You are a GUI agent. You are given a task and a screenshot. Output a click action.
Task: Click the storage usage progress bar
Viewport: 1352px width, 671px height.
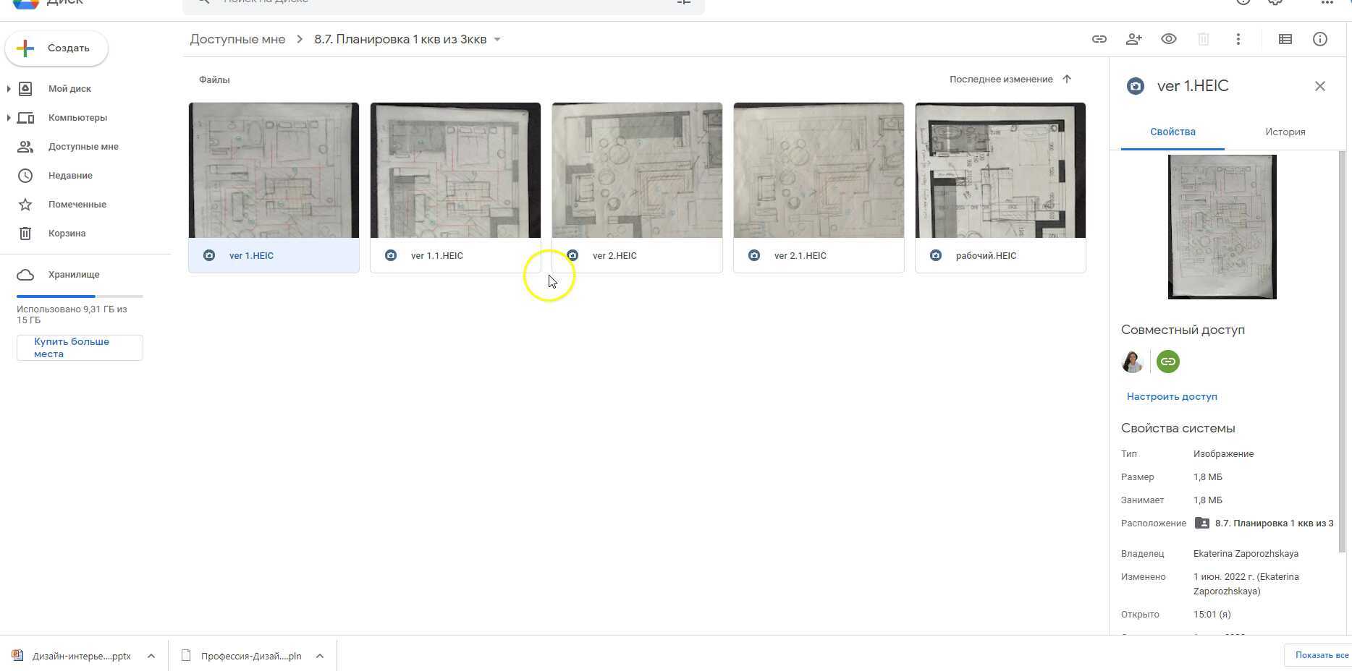[x=80, y=296]
